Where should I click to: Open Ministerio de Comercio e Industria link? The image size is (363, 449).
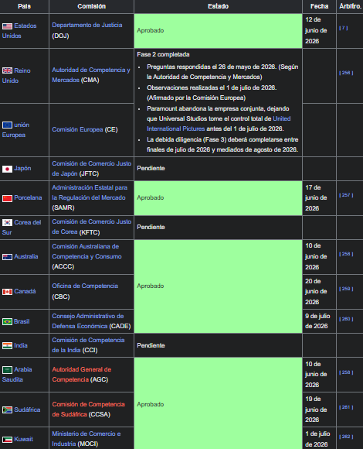click(x=87, y=438)
